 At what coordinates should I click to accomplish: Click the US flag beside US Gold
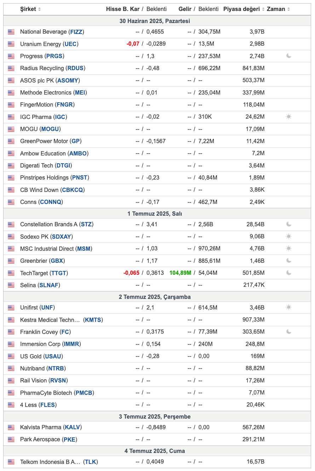[x=11, y=357]
